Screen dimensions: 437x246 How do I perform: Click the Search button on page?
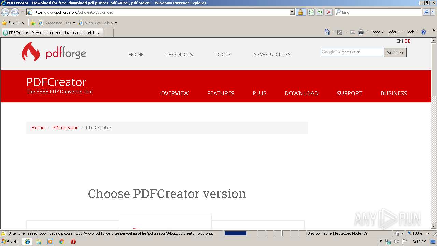(x=395, y=52)
